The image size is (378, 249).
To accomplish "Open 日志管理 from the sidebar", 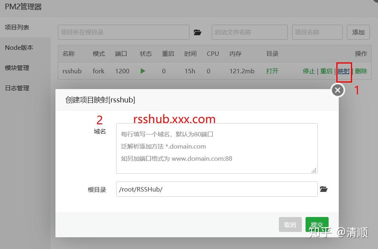I will [x=17, y=88].
